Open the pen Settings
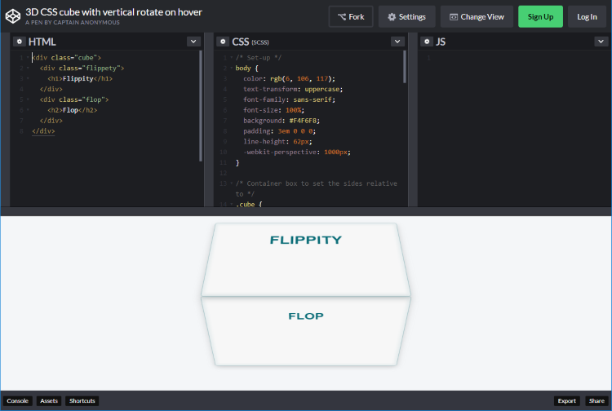 click(x=406, y=16)
